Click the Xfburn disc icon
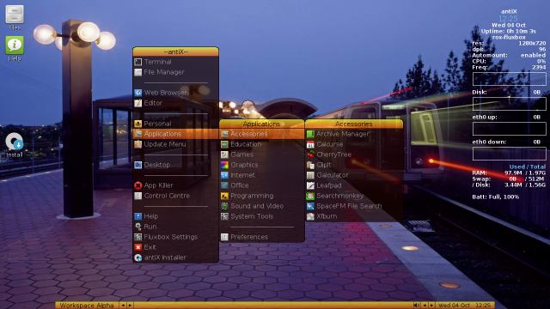This screenshot has height=309, width=550. click(310, 216)
